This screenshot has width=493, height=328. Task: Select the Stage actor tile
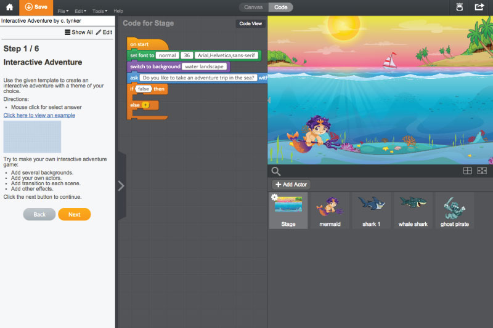[288, 210]
